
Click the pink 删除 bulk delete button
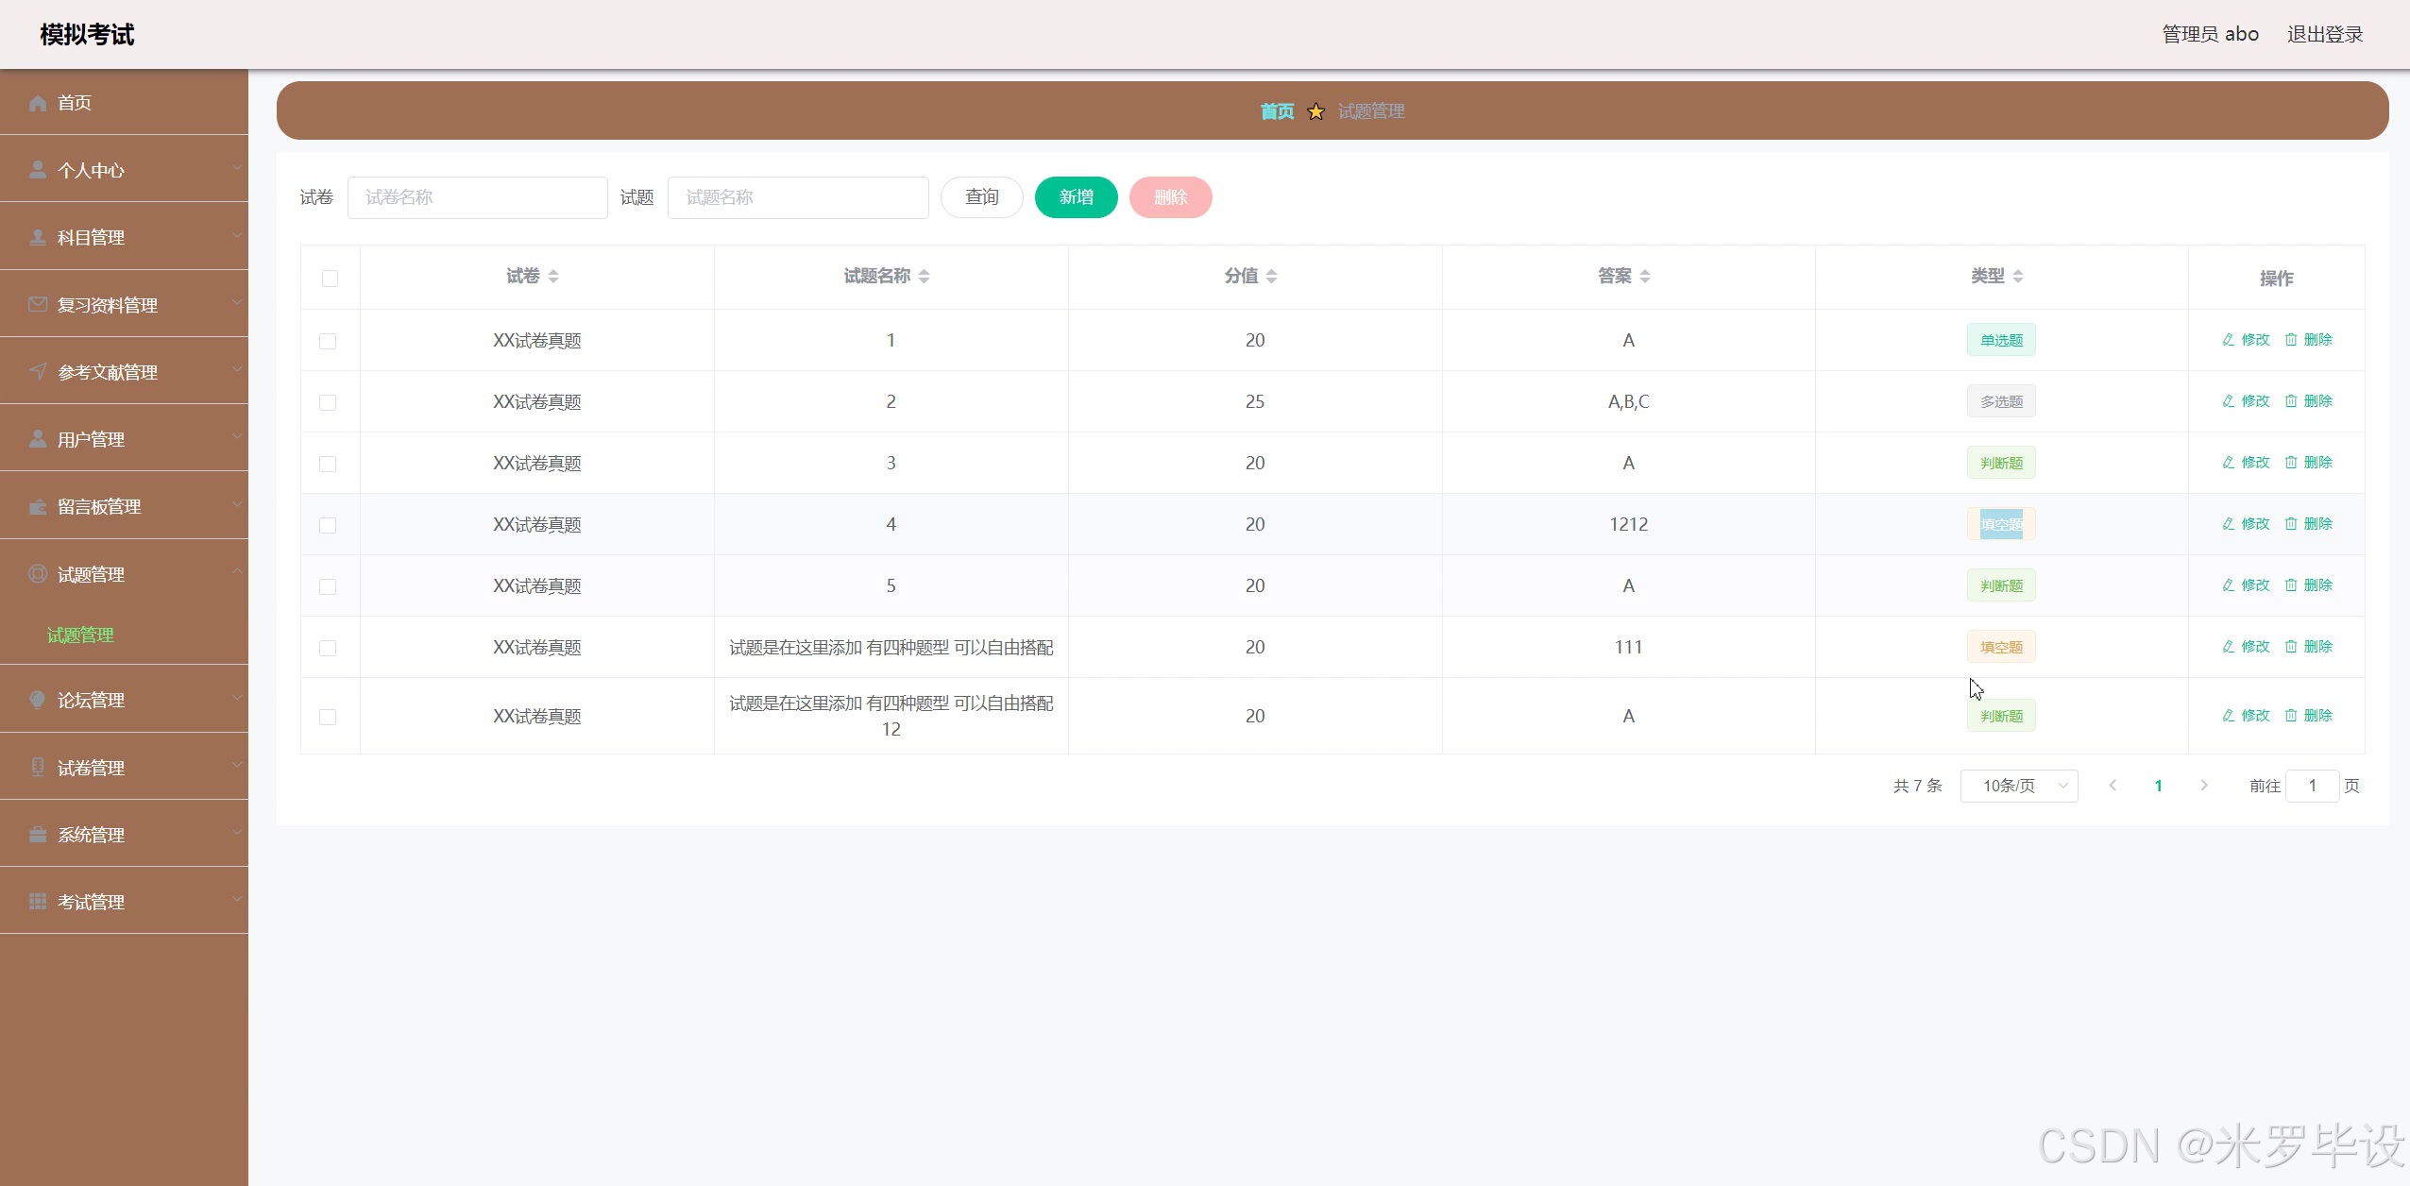(x=1170, y=197)
